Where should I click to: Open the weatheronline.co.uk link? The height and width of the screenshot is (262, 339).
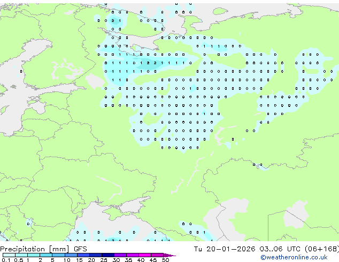coord(294,257)
